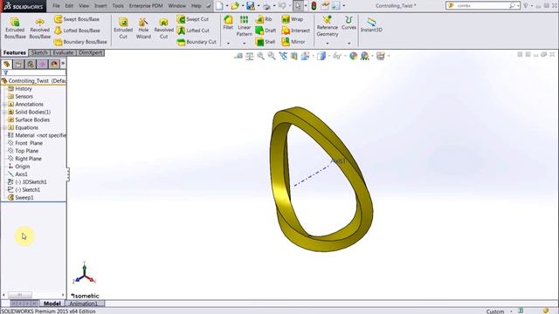Image resolution: width=559 pixels, height=314 pixels.
Task: Open the Tools menu
Action: tap(118, 6)
